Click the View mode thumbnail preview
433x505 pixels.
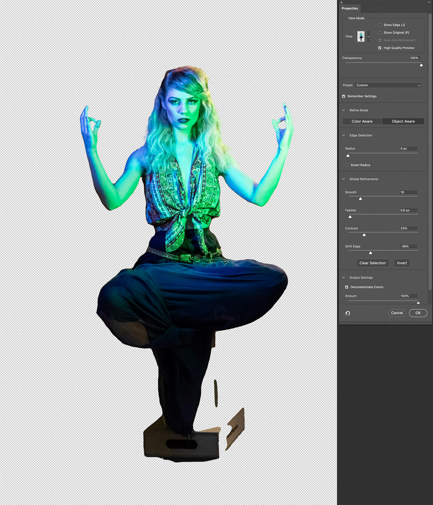(x=361, y=37)
